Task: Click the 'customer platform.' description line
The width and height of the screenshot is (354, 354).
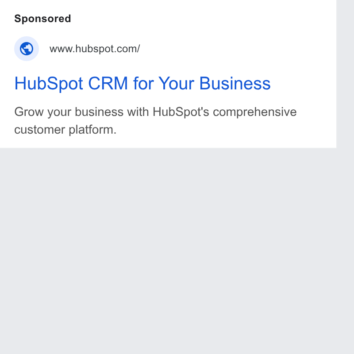Action: (x=65, y=130)
